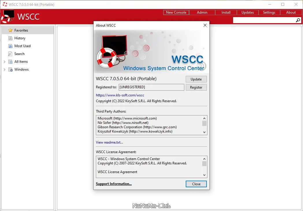Switch to the Admin section
Image resolution: width=303 pixels, height=211 pixels.
(x=202, y=12)
